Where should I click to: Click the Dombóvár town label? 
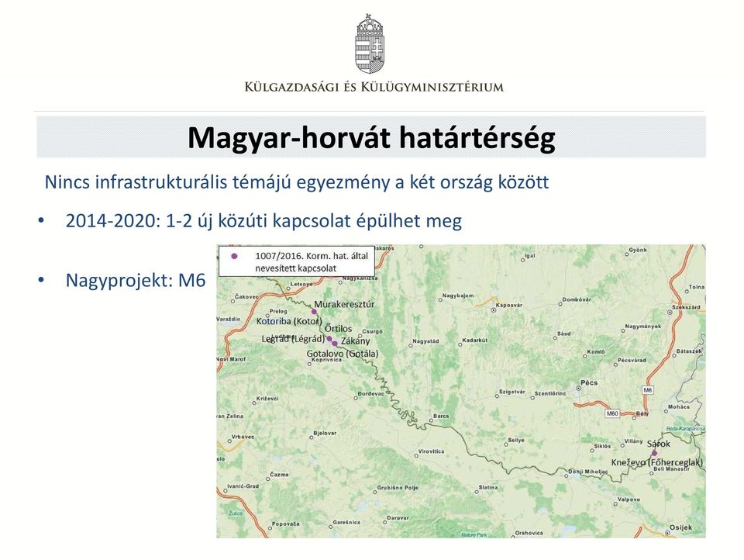(577, 299)
